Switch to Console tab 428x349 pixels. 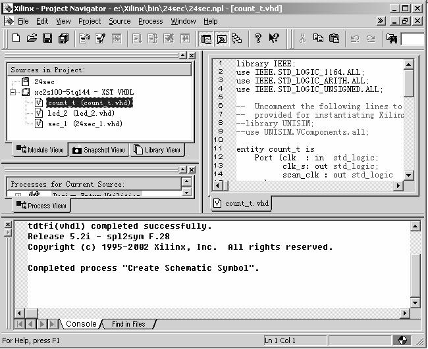pos(81,324)
